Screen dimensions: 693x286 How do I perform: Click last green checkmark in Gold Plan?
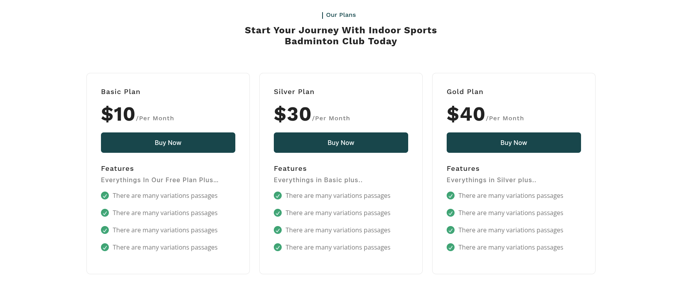tap(451, 247)
